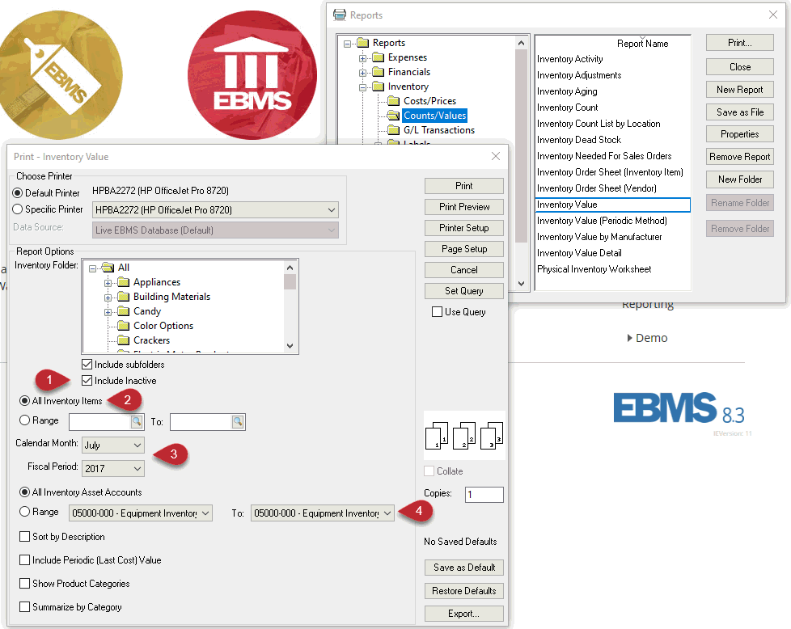Select Inventory Value by Manufacturer report
The height and width of the screenshot is (629, 791).
point(599,237)
